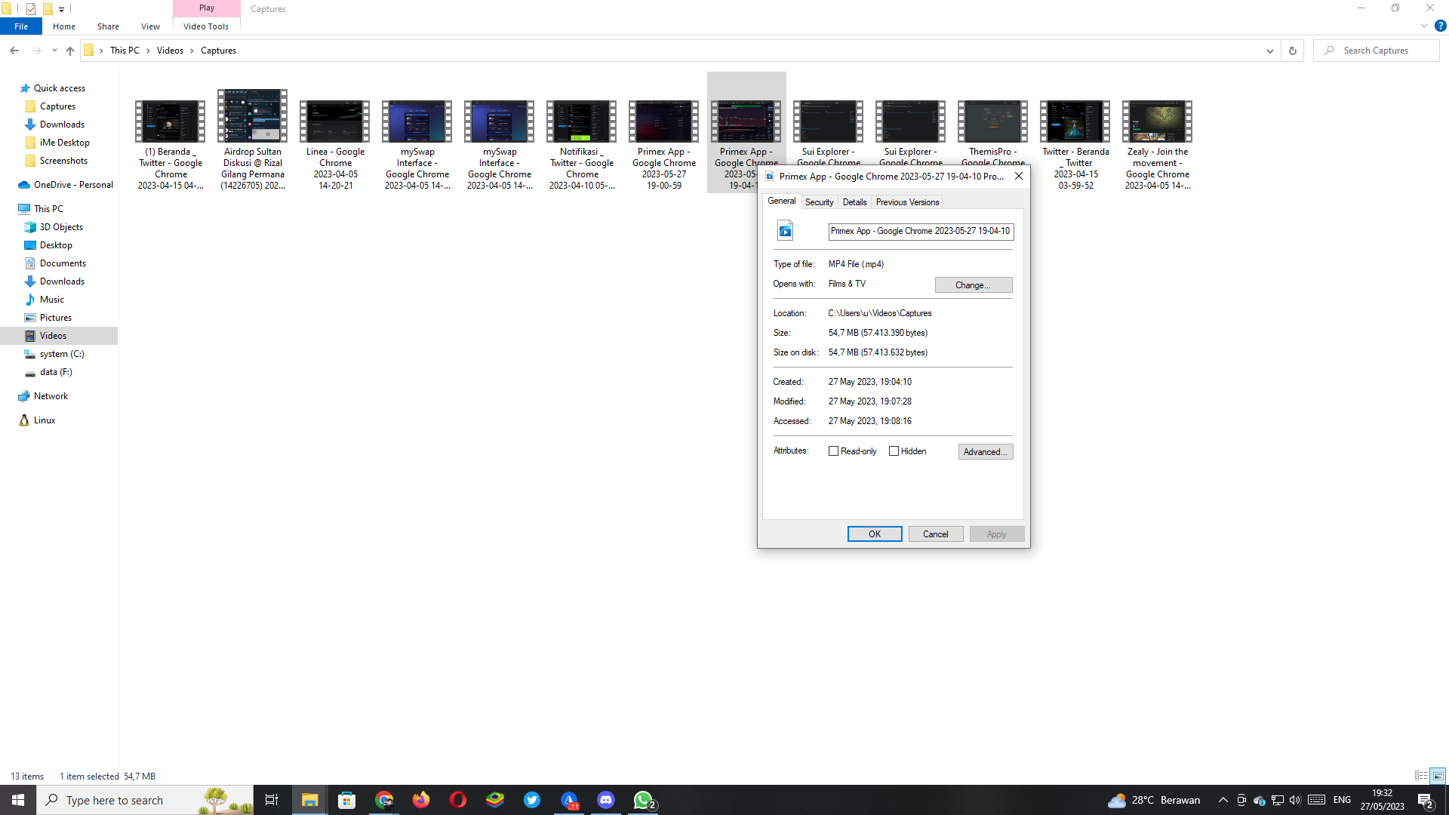Open Discord from the taskbar
The height and width of the screenshot is (815, 1449).
pyautogui.click(x=606, y=800)
